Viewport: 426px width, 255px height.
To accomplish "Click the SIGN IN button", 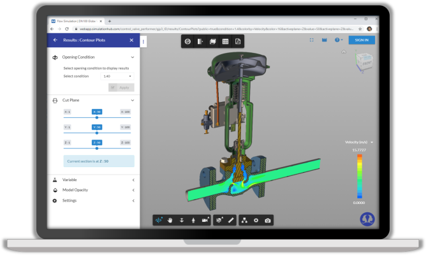I will click(x=362, y=40).
